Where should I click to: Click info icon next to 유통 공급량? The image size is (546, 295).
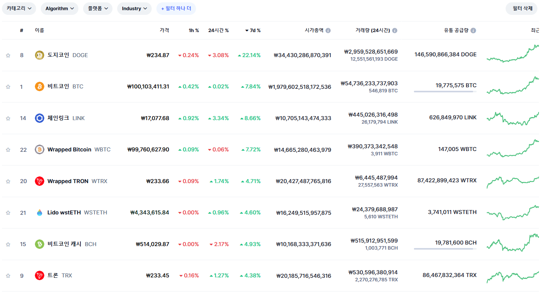click(473, 31)
